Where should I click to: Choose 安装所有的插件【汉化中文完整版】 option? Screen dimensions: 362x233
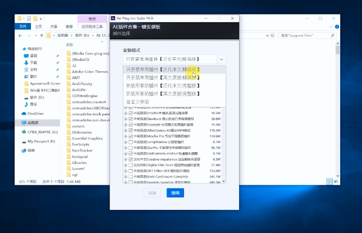[x=174, y=86]
